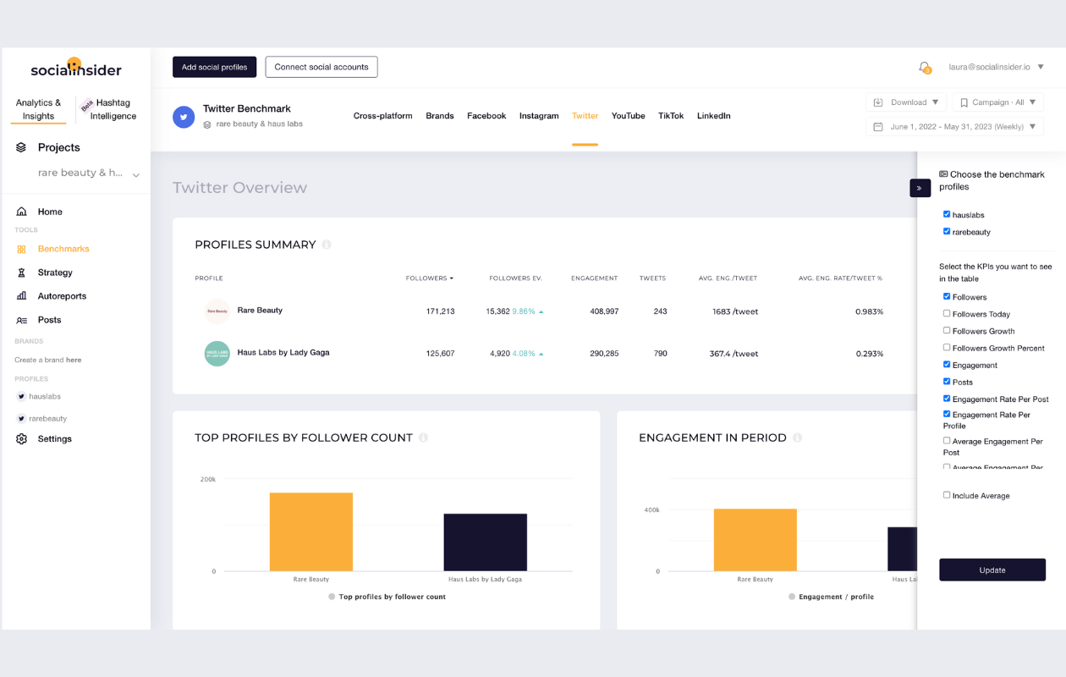The image size is (1066, 677).
Task: Open the laura@socialinsider.io account menu
Action: coord(996,67)
